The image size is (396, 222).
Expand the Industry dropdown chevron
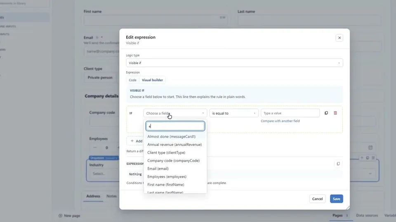click(x=370, y=173)
